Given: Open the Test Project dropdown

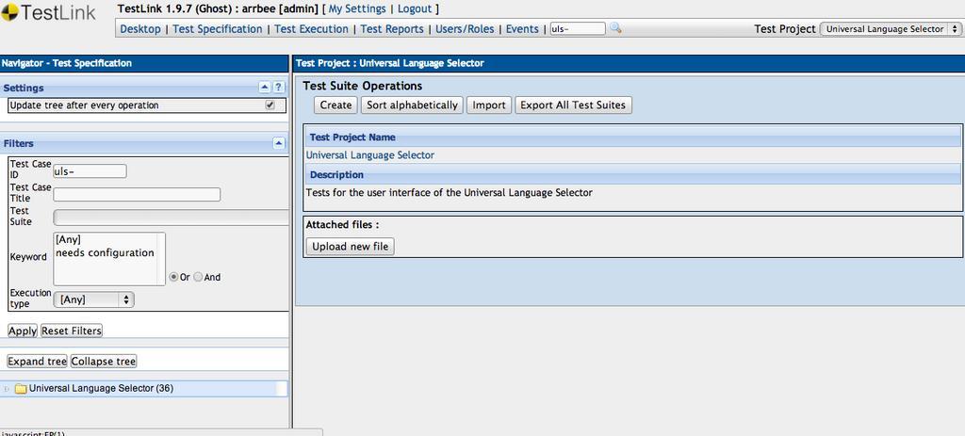Looking at the screenshot, I should 891,29.
